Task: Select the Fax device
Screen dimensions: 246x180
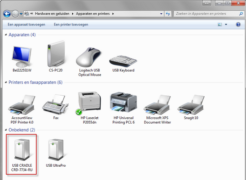Action: [55, 107]
